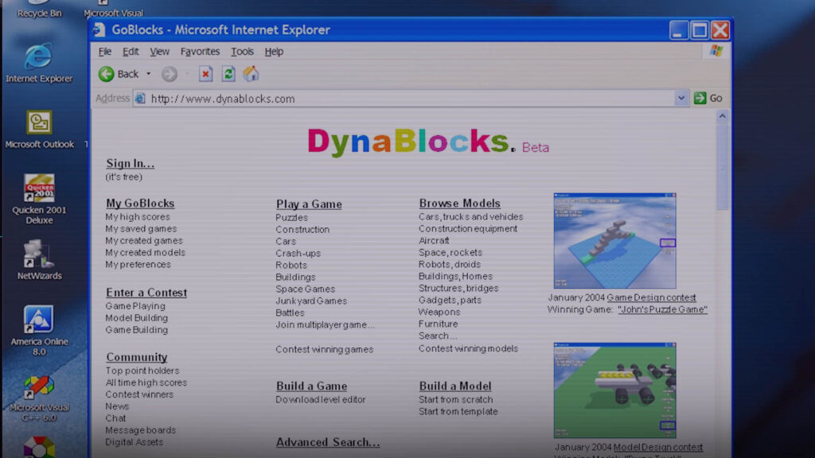
Task: Open America Online 8.0 shortcut
Action: pyautogui.click(x=39, y=331)
